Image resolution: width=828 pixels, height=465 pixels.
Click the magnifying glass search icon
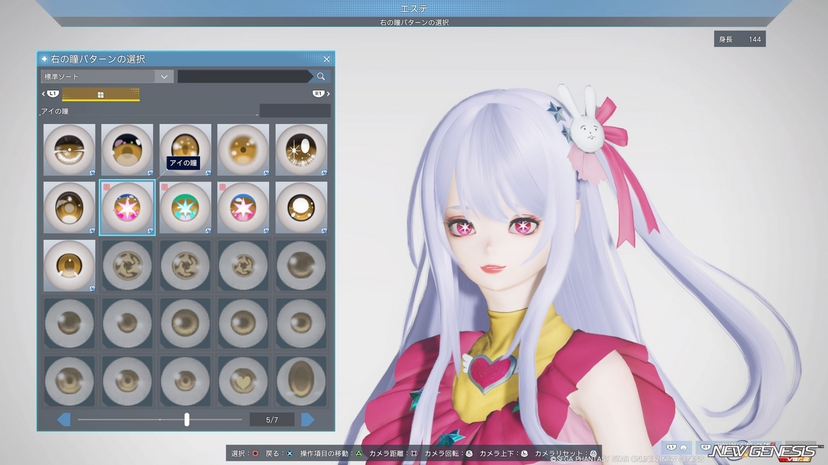pyautogui.click(x=321, y=76)
